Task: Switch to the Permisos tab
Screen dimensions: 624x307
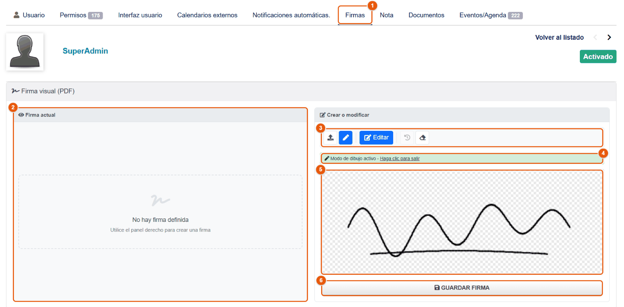Action: pyautogui.click(x=81, y=15)
